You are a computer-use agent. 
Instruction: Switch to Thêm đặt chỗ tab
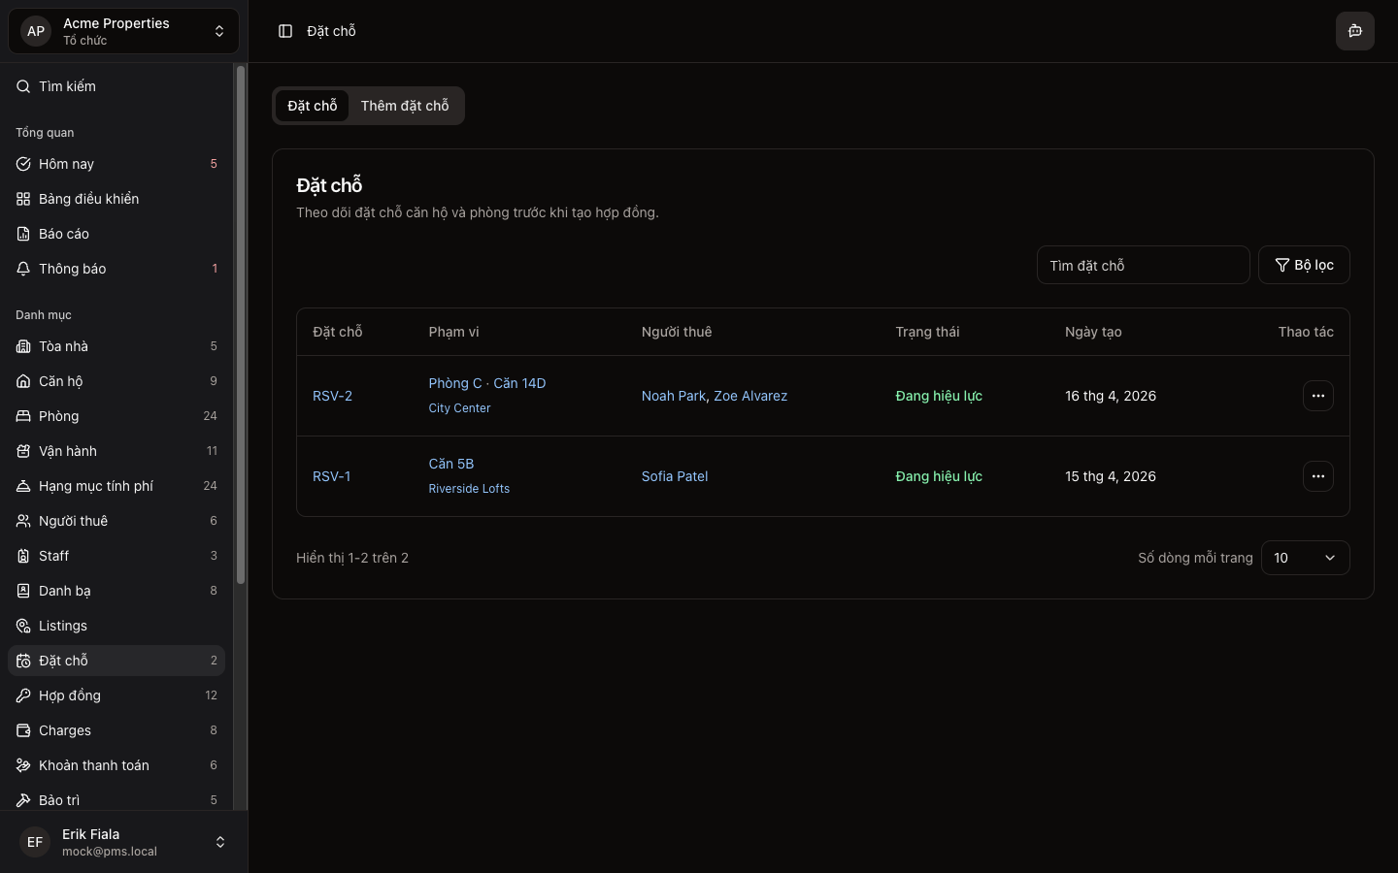pyautogui.click(x=405, y=106)
